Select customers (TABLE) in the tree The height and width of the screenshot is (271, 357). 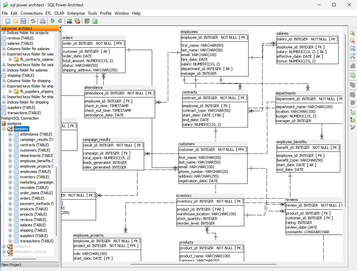tap(35, 150)
